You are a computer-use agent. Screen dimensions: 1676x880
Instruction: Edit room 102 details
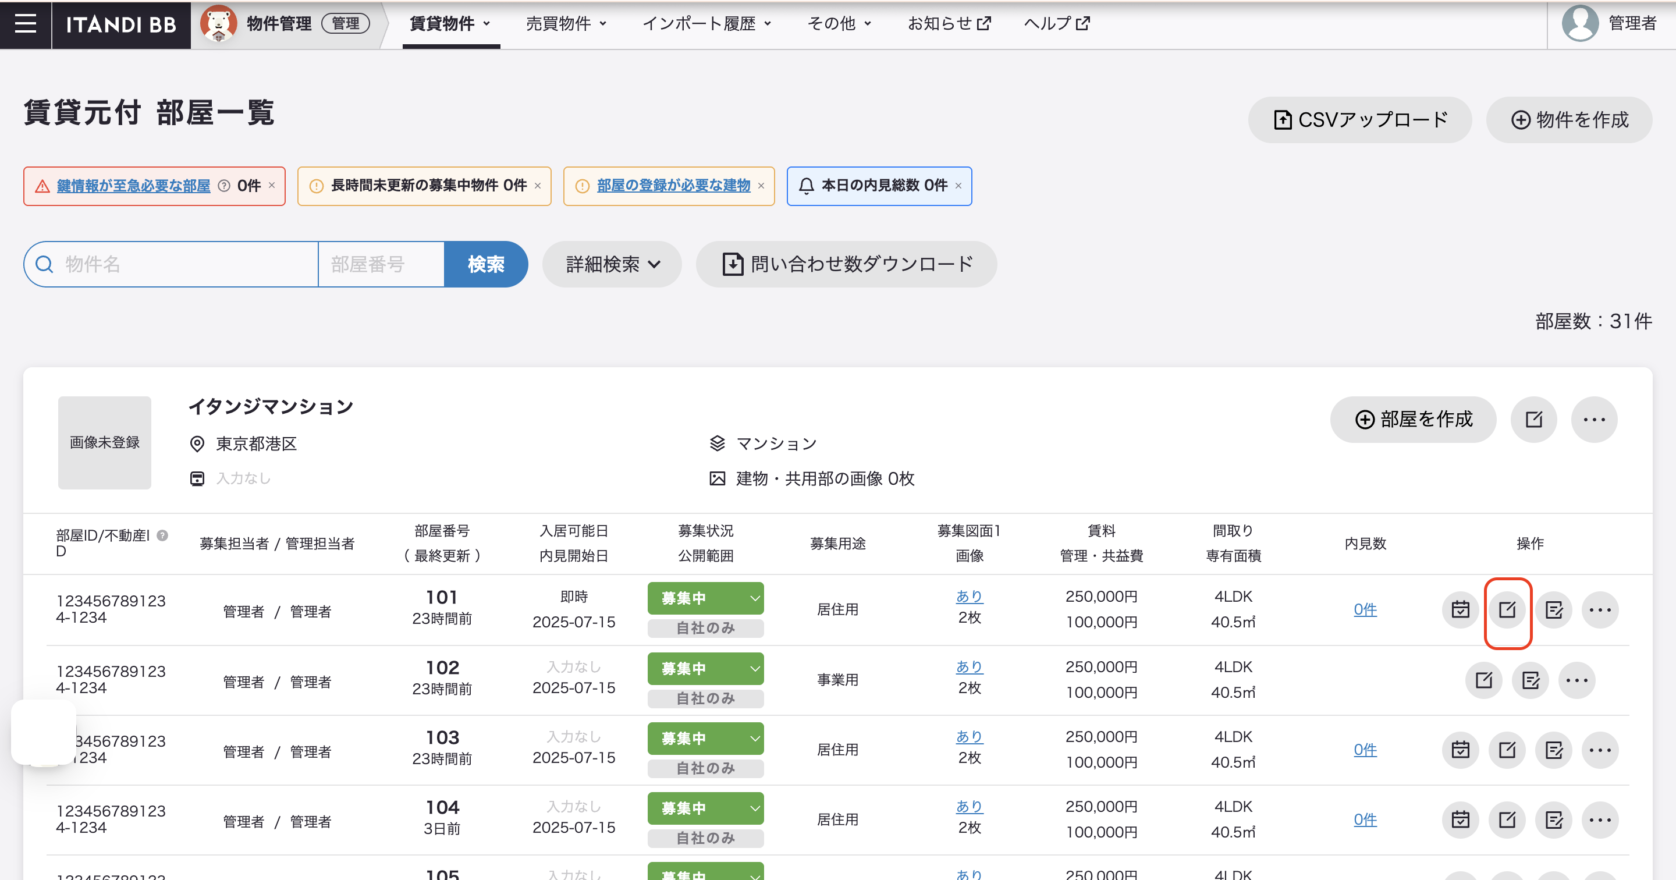[1483, 680]
